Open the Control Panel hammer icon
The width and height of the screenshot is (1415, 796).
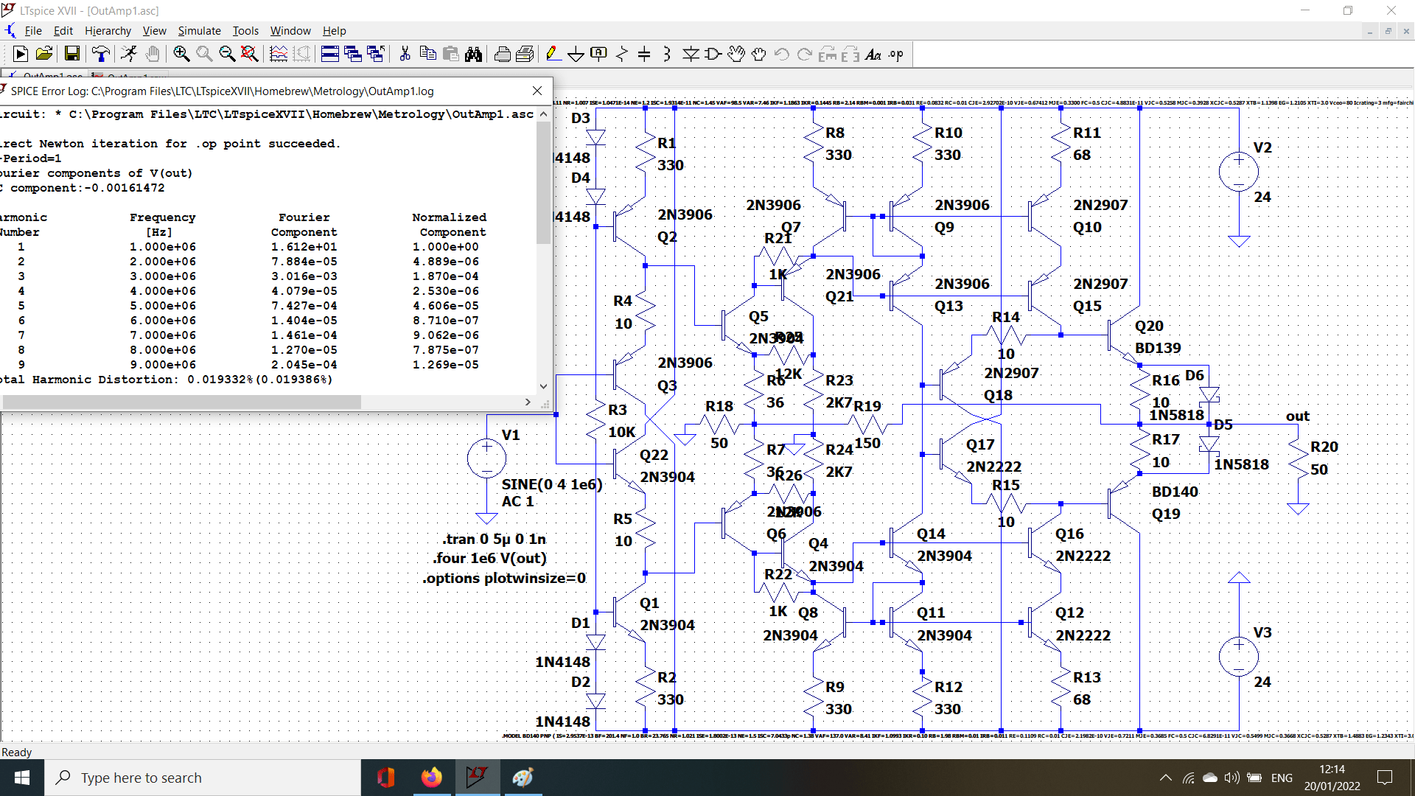click(101, 54)
